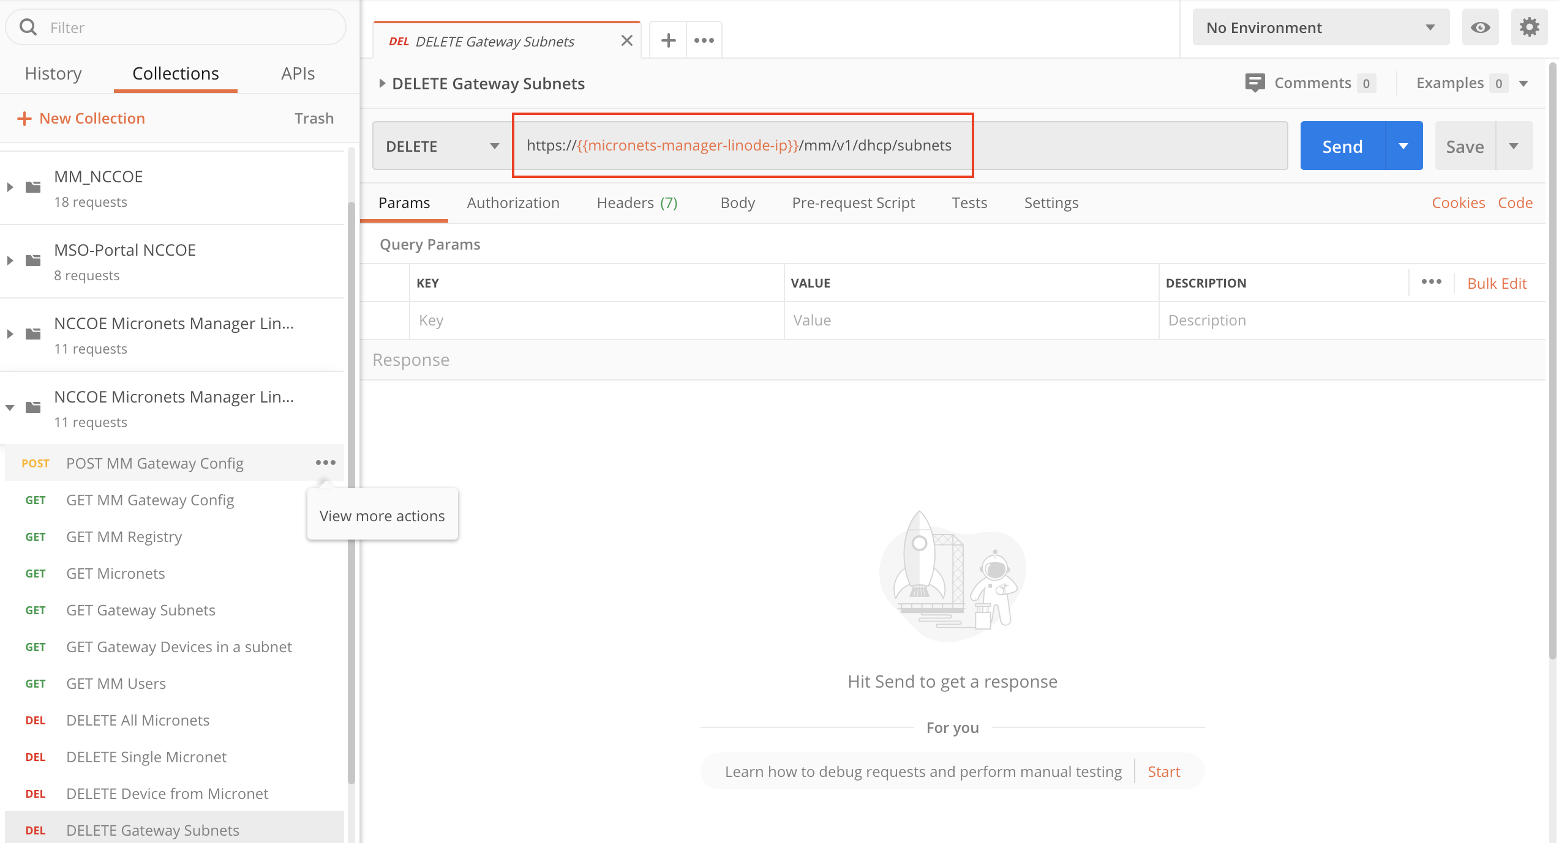This screenshot has height=843, width=1559.
Task: Expand the MM_NCCOE collection
Action: pyautogui.click(x=10, y=187)
